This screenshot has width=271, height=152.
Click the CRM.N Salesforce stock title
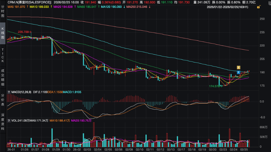[x=29, y=2]
